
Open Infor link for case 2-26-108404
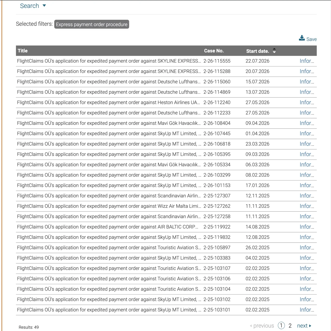click(307, 123)
